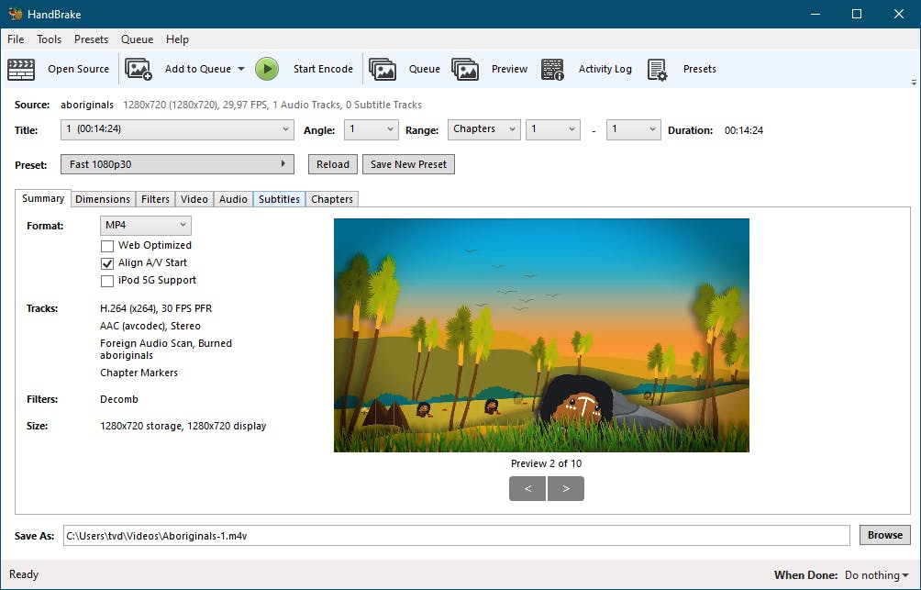Minimize the HandBrake window

tap(815, 14)
